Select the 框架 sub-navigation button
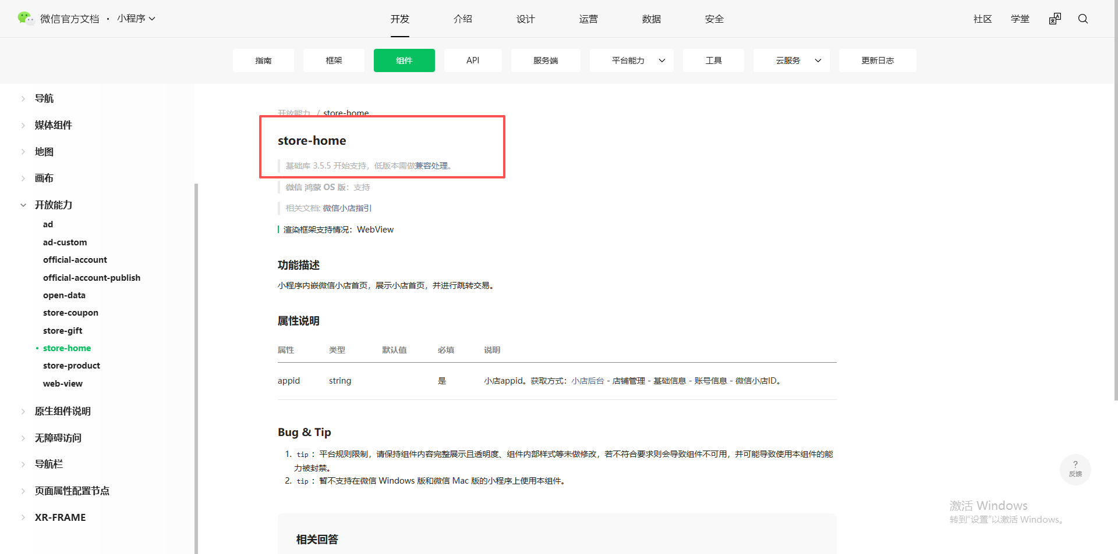This screenshot has height=554, width=1118. (x=334, y=60)
